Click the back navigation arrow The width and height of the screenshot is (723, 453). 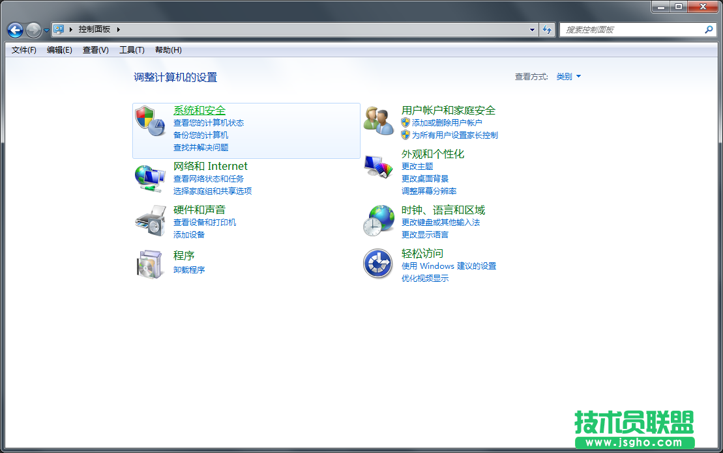pos(14,29)
